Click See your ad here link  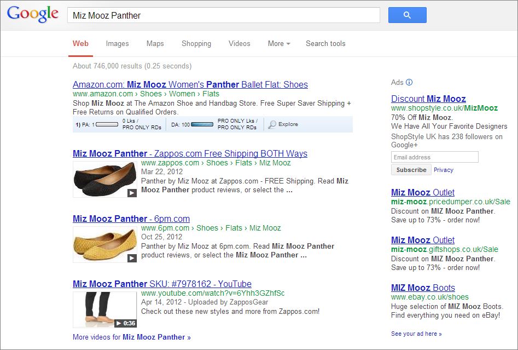[x=416, y=334]
